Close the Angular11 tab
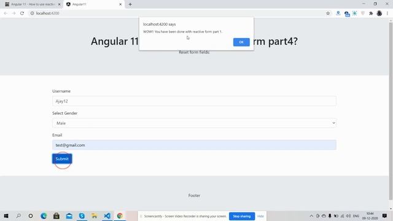393x221 pixels. [120, 4]
